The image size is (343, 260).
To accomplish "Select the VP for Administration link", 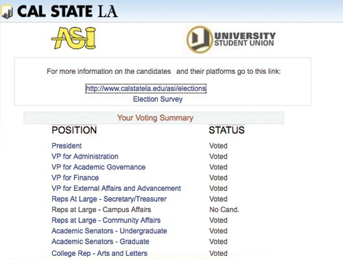I will [85, 157].
